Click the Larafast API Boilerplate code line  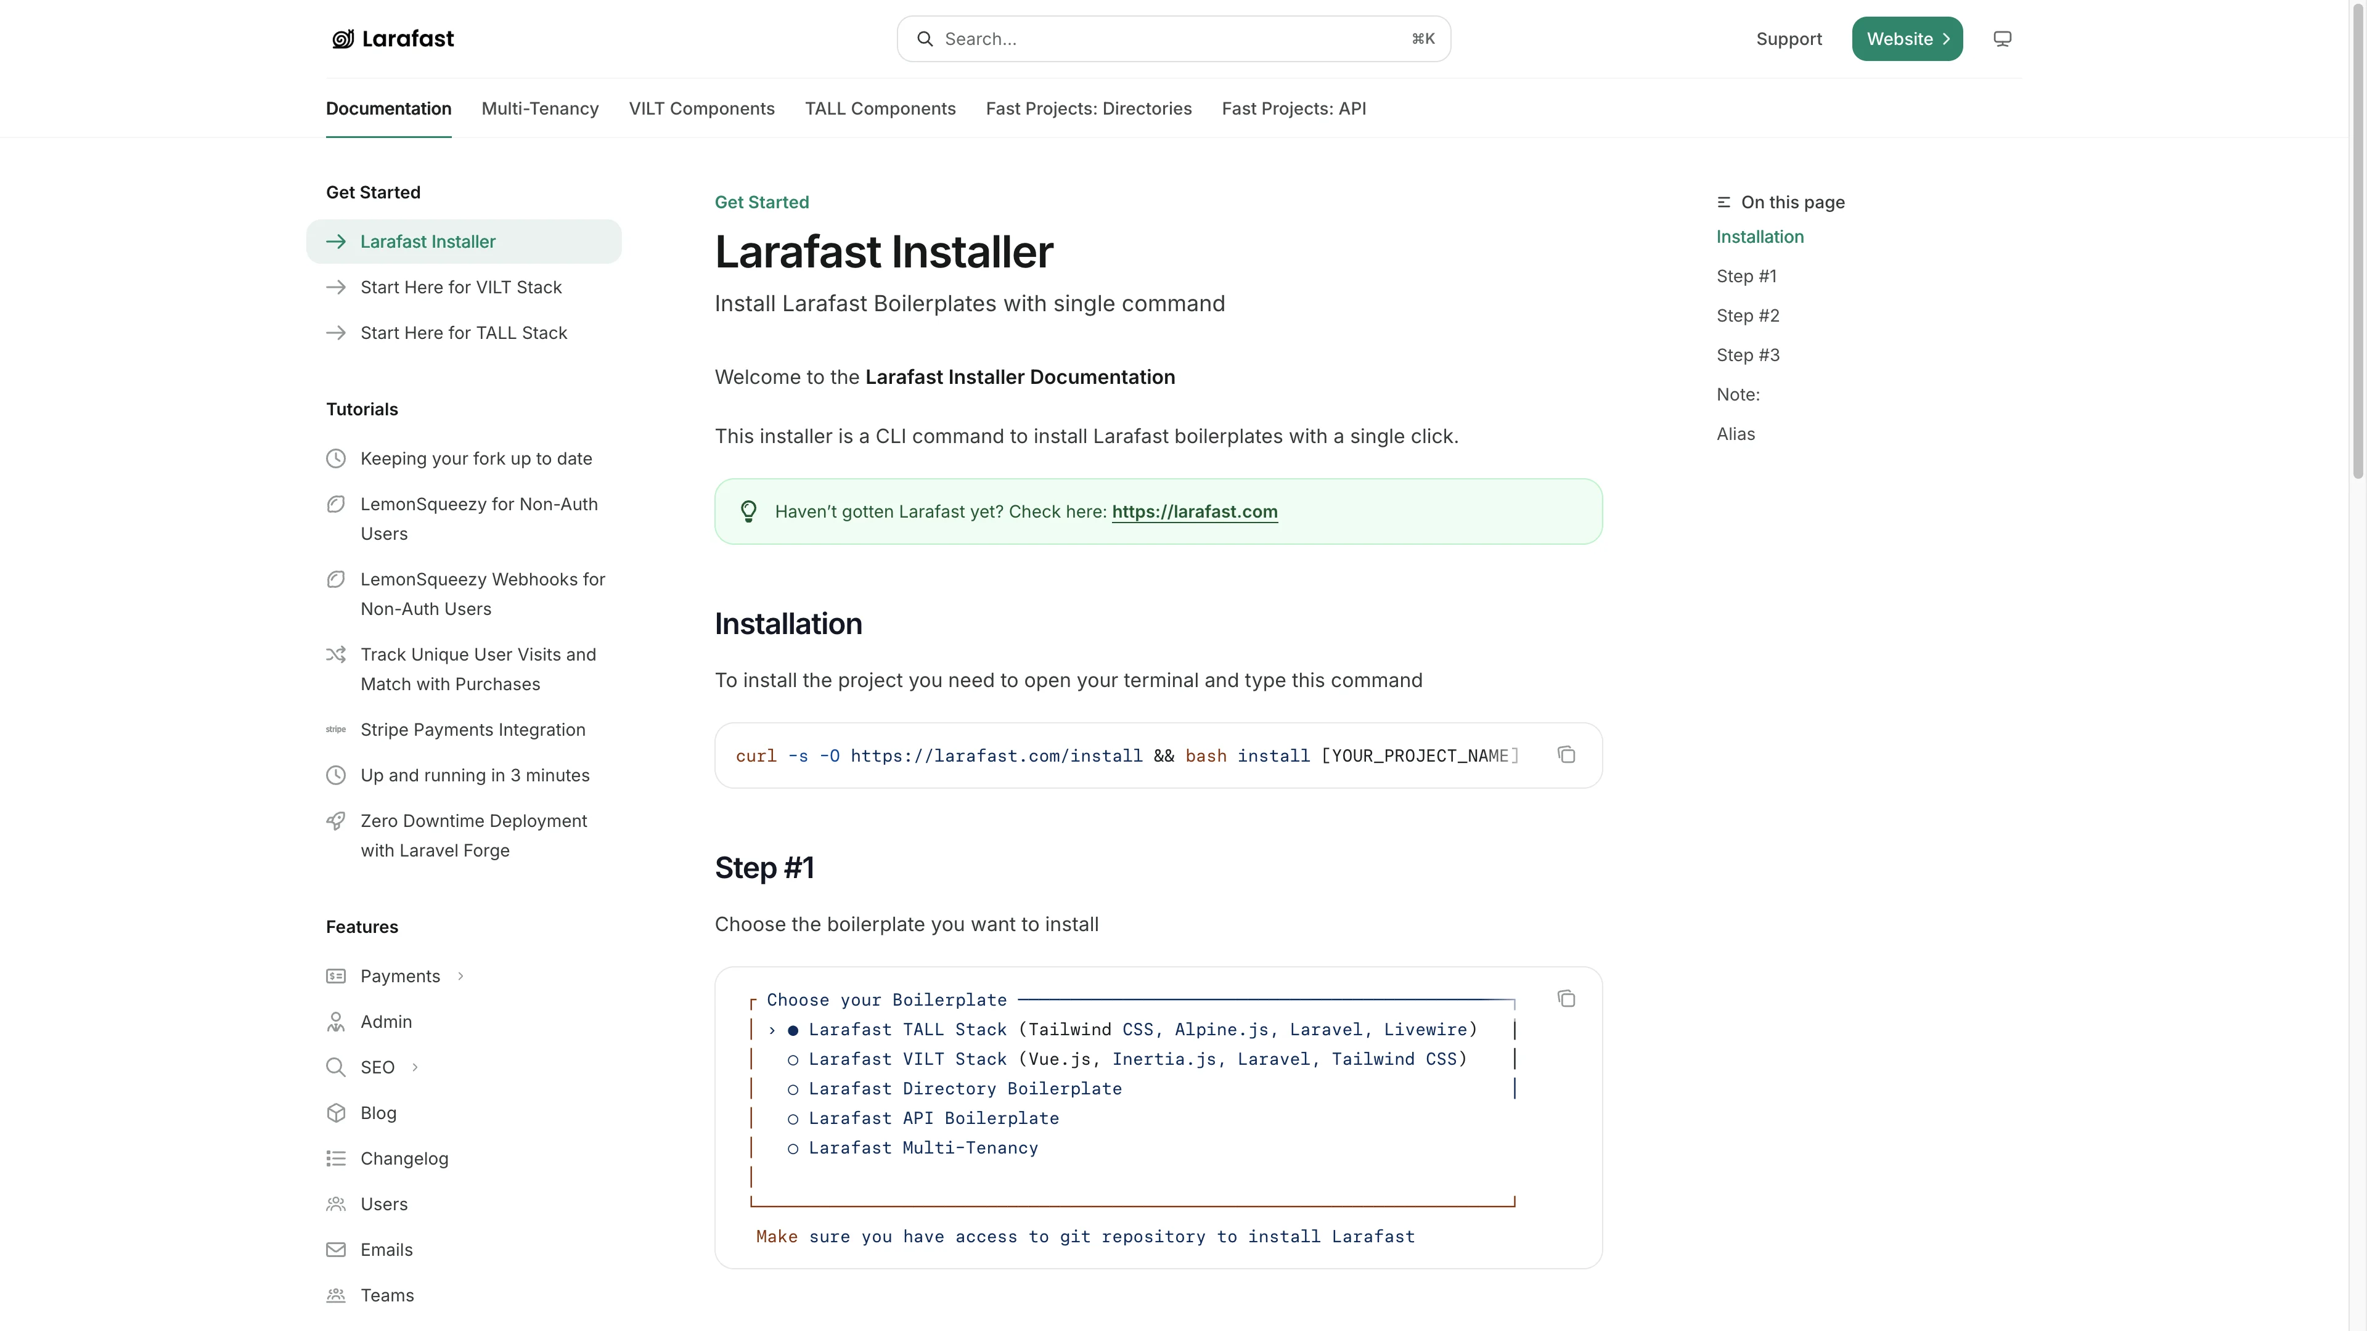pyautogui.click(x=934, y=1118)
